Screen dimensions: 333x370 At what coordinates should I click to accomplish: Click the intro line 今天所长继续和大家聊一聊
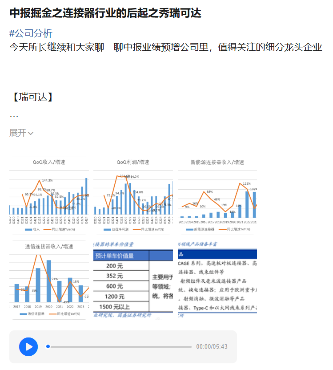click(166, 47)
